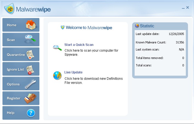Go to the Scan section label
The image size is (194, 124).
coord(11,40)
